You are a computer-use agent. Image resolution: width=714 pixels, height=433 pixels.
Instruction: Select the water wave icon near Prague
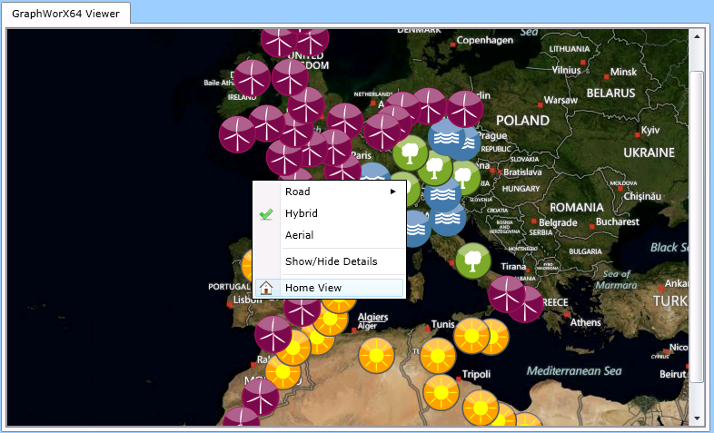pos(446,137)
